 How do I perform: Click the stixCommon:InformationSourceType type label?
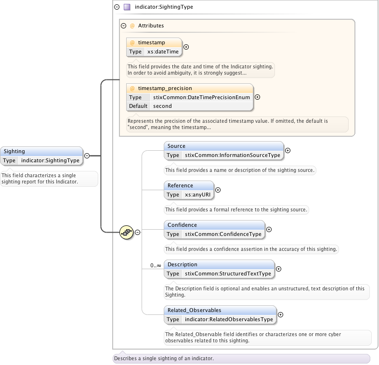tap(233, 156)
